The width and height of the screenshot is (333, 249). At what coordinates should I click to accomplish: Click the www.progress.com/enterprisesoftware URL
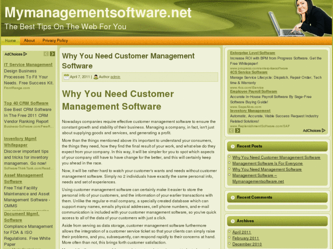click(x=259, y=68)
